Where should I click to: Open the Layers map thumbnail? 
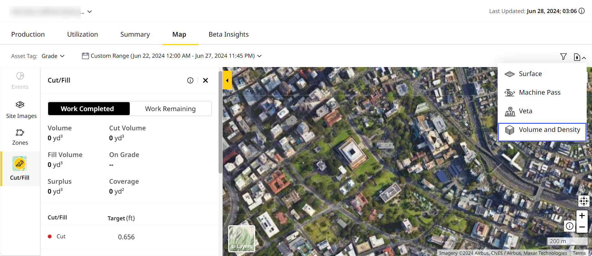click(x=242, y=238)
